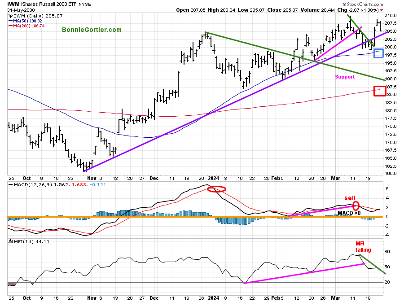
Task: Click the -4 MACD axis label
Action: [386, 235]
